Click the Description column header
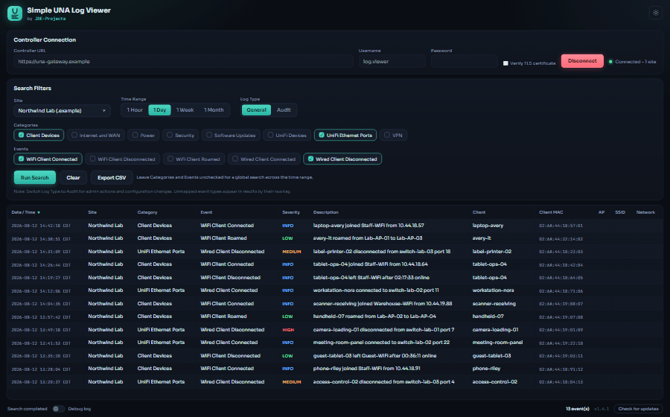This screenshot has width=670, height=417. tap(325, 212)
